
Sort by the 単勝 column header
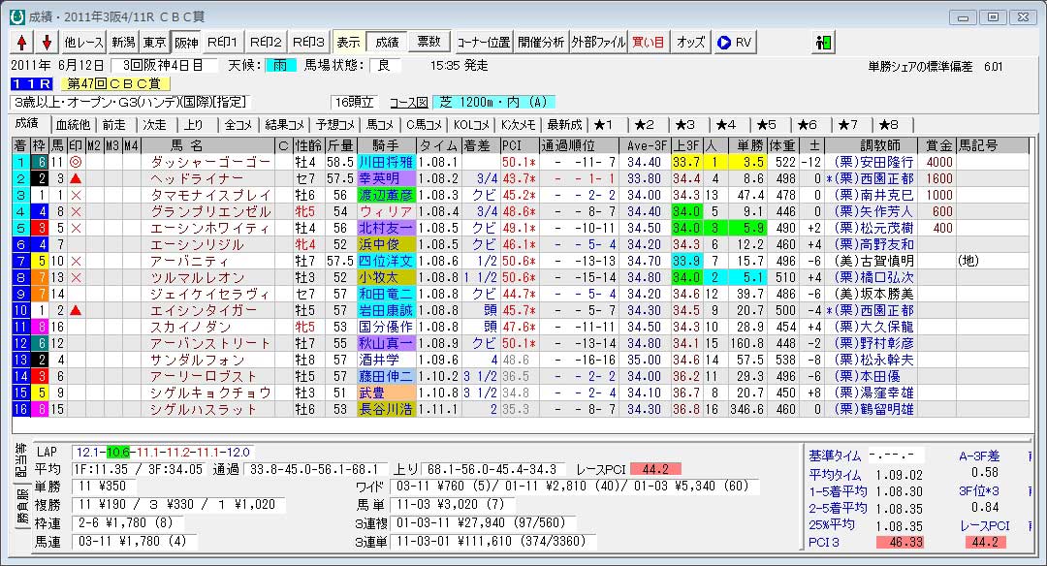(x=750, y=146)
